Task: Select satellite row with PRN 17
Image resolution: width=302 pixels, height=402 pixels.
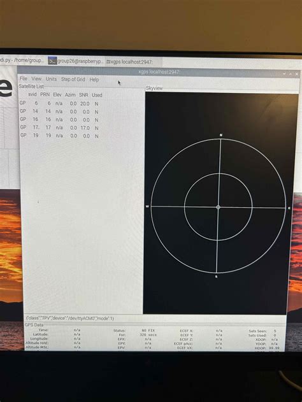Action: 59,127
